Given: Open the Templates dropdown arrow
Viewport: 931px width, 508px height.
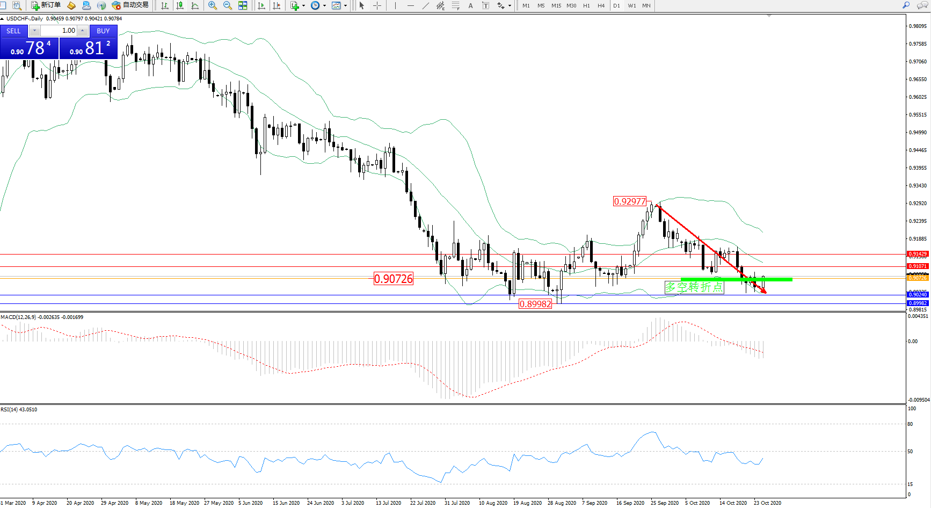Looking at the screenshot, I should click(345, 6).
